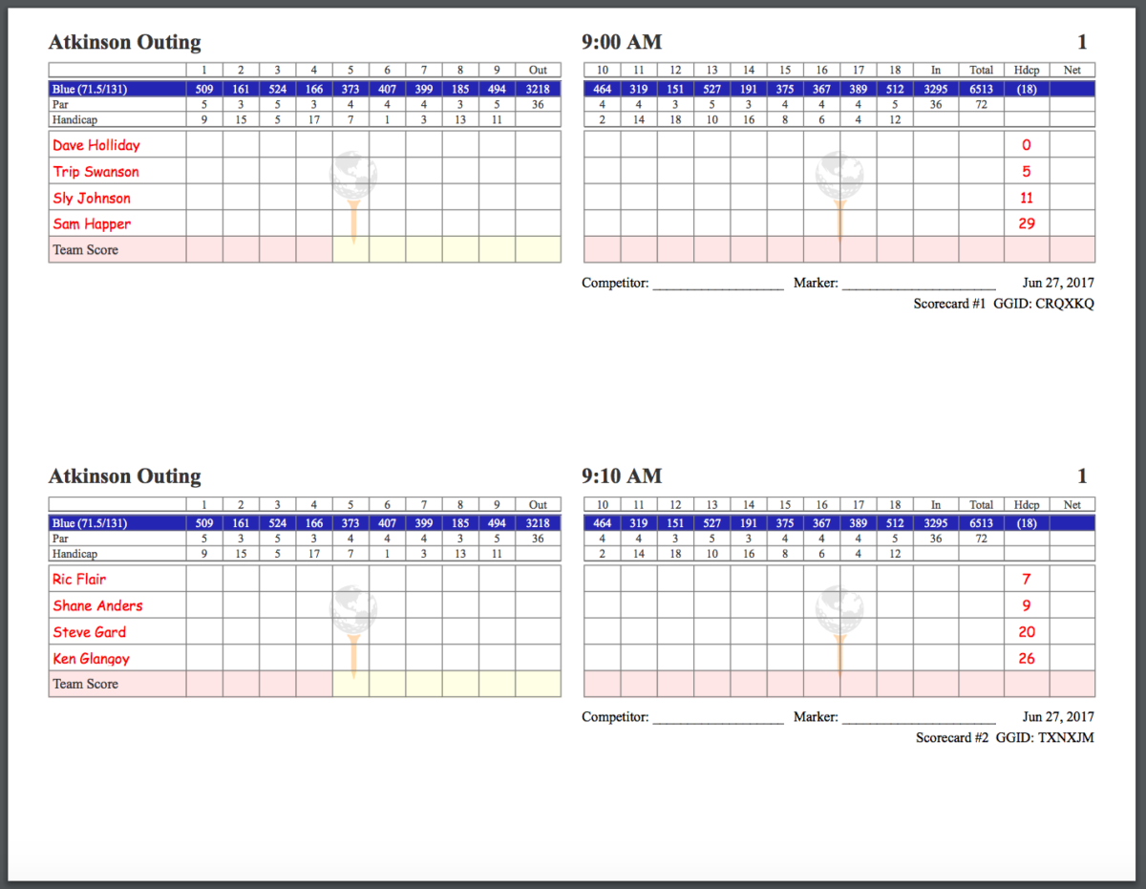
Task: Select the golf ball watermark on the 9:10 AM front nine
Action: point(353,609)
